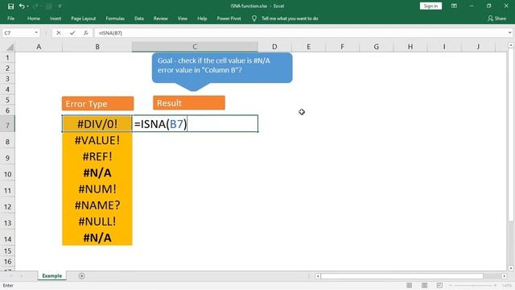515x290 pixels.
Task: Click the Undo arrow icon
Action: (x=22, y=6)
